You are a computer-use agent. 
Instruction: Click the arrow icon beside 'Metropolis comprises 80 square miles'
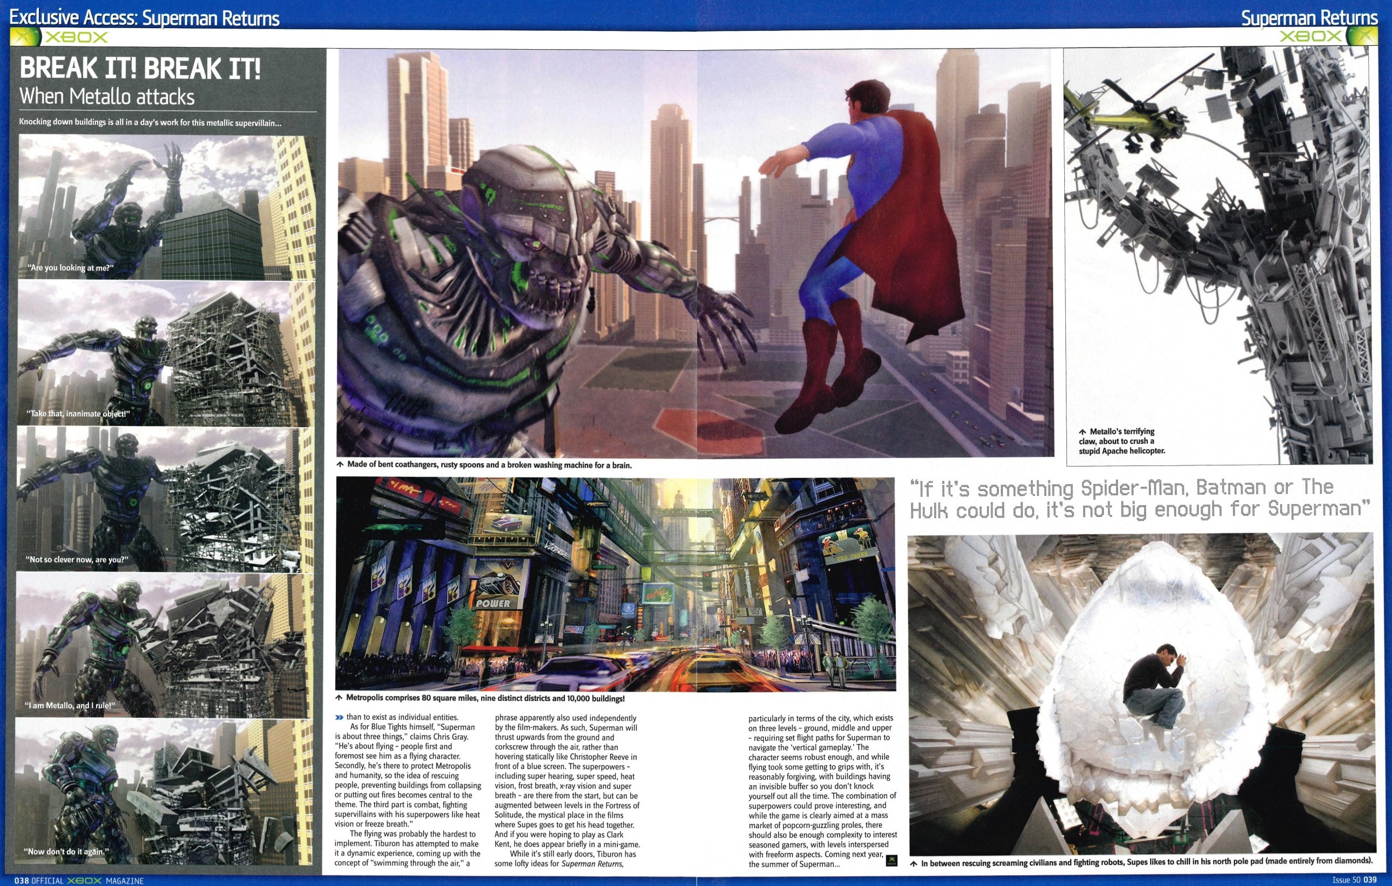tap(339, 698)
